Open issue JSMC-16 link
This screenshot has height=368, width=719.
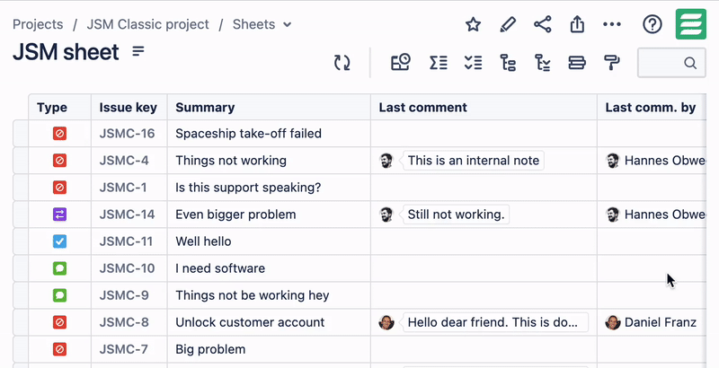pyautogui.click(x=127, y=134)
